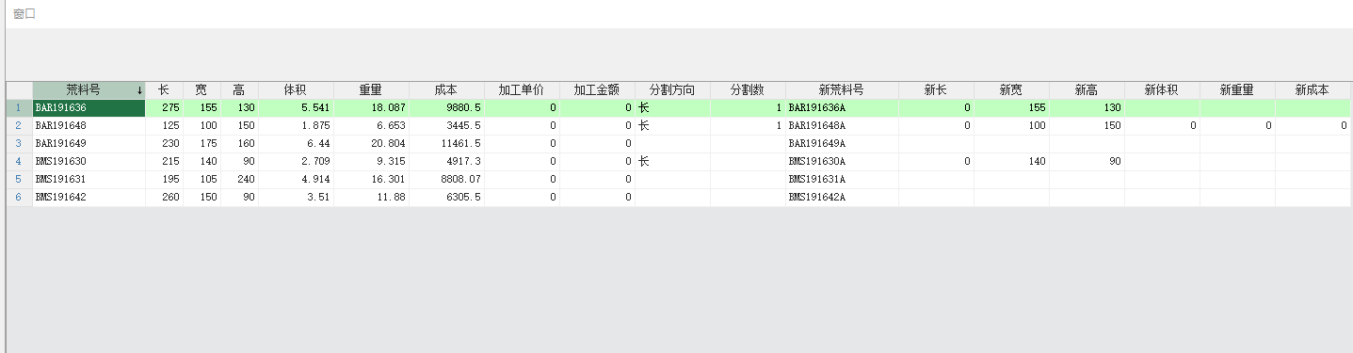The width and height of the screenshot is (1353, 353).
Task: Select the BAR191649A new block cell
Action: coord(843,144)
